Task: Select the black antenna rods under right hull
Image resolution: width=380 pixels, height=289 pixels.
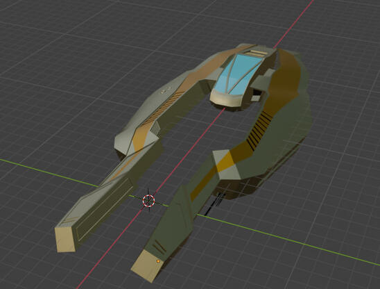Action: (214, 204)
